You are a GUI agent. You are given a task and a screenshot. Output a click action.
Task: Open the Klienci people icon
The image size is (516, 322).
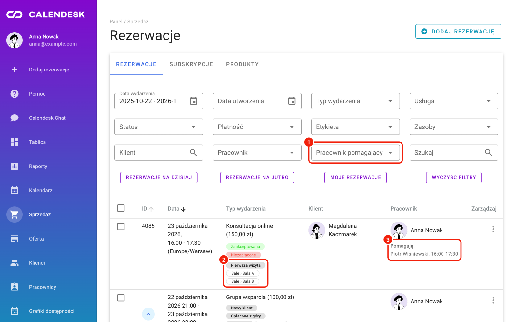point(15,263)
